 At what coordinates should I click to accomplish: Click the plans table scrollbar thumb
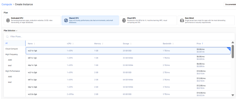point(233,51)
